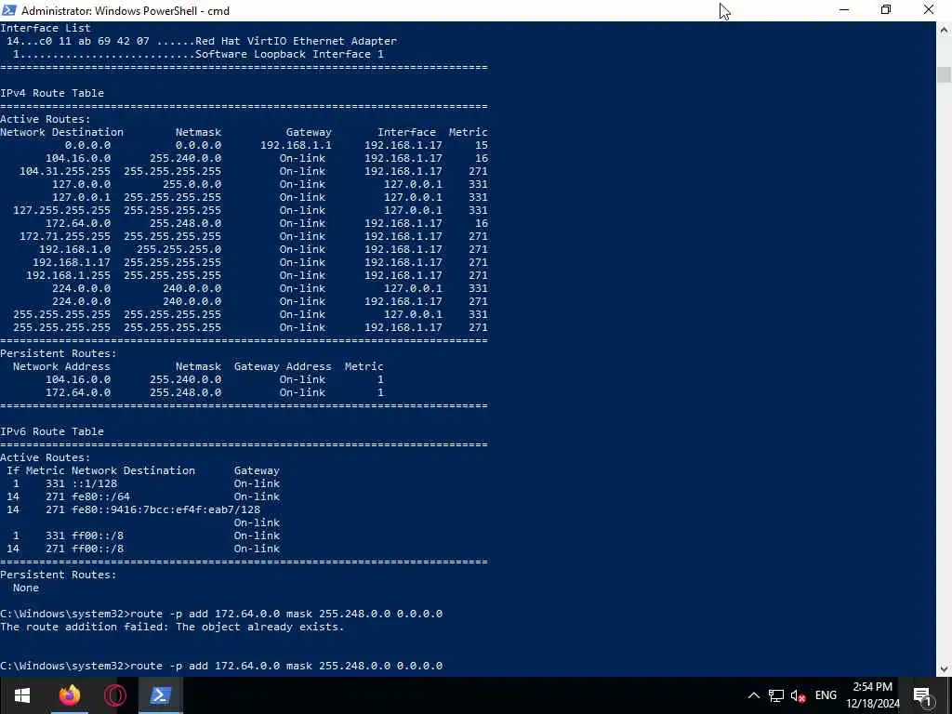Click 'None' under IPv6 Persistent Routes
952x714 pixels.
coord(26,588)
